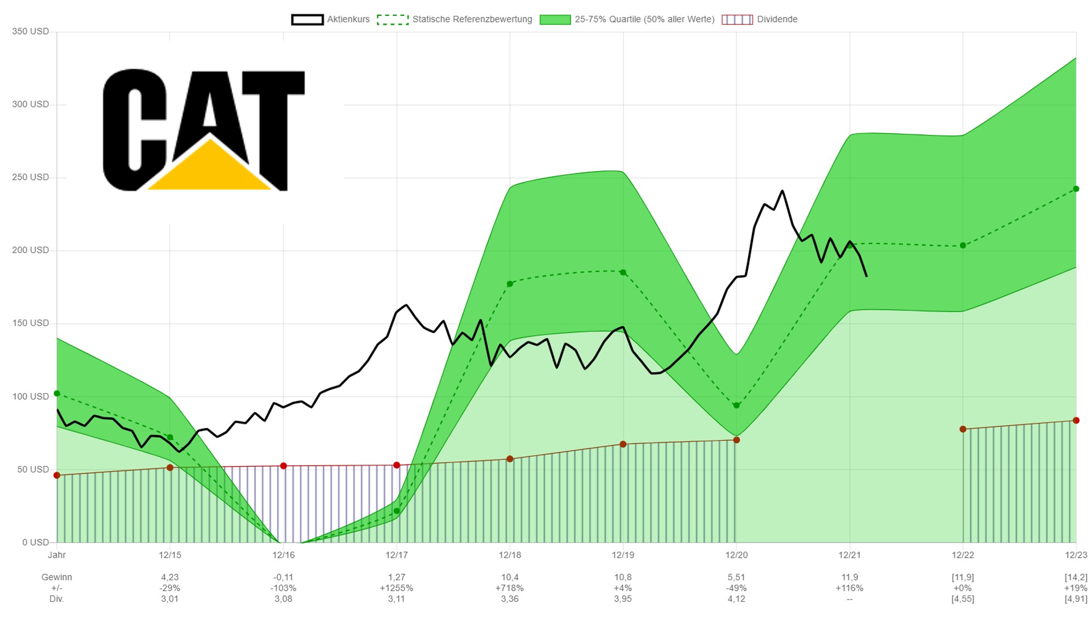Select the 12/20 x-axis label
This screenshot has height=617, width=1090.
(x=737, y=555)
